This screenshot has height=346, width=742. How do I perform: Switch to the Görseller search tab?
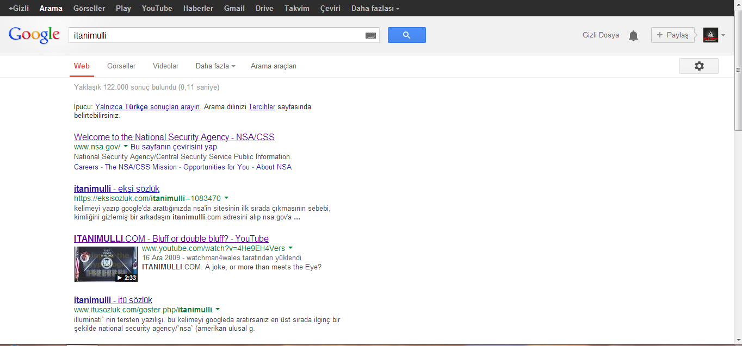click(x=121, y=66)
